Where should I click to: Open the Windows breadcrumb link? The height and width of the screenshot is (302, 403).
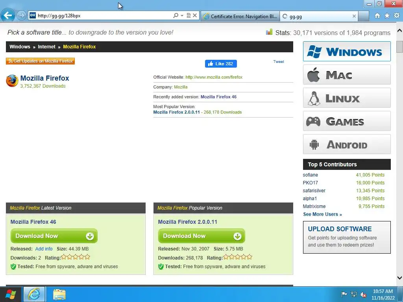click(x=20, y=47)
